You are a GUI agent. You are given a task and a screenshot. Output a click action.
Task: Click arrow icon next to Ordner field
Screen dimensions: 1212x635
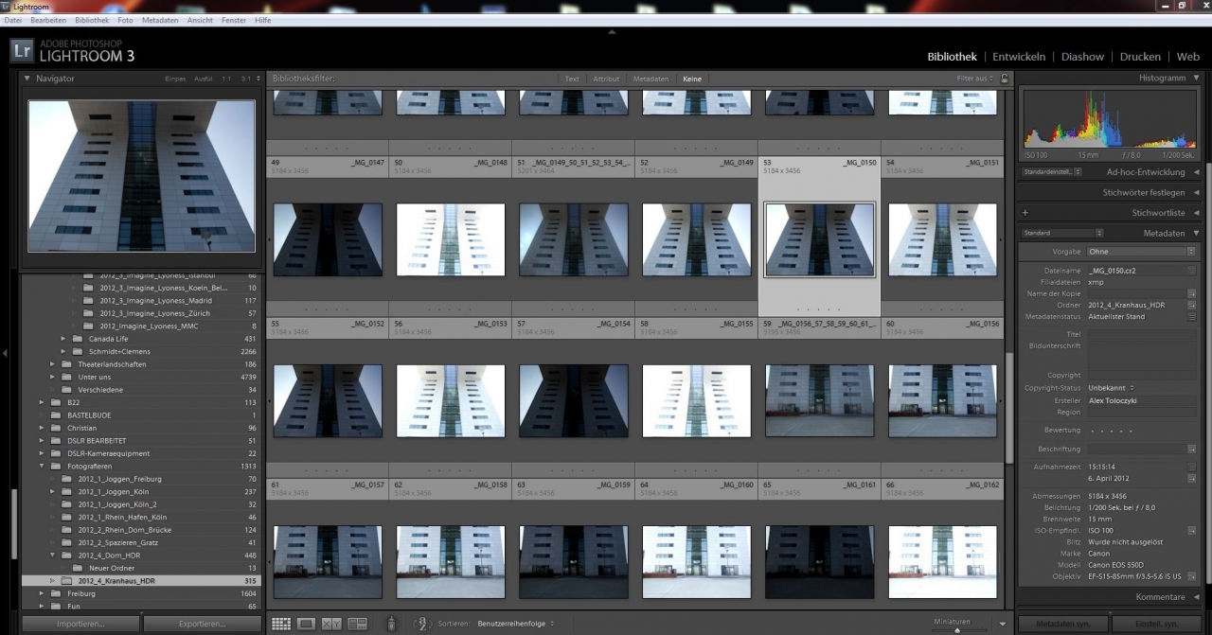click(1191, 305)
